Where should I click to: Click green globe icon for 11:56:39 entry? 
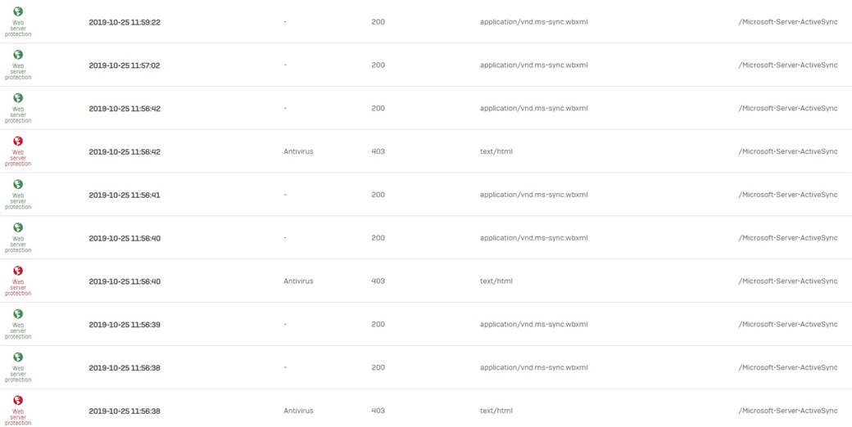point(18,314)
